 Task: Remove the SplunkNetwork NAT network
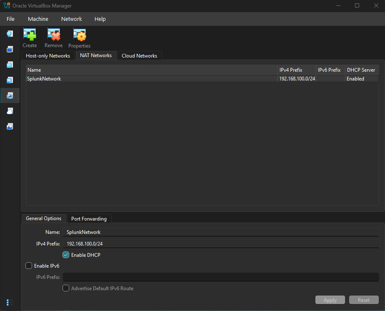tap(53, 38)
